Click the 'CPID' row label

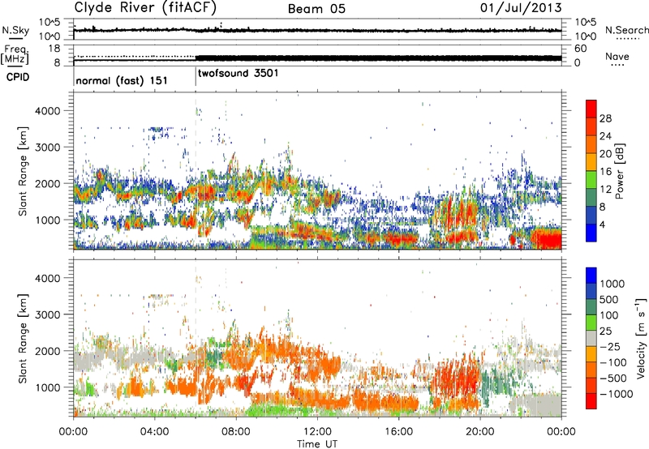(18, 77)
